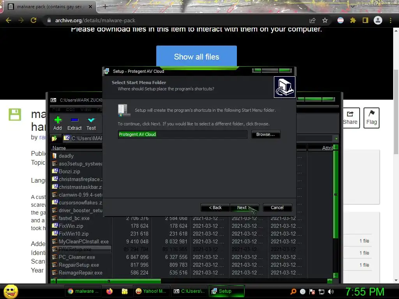This screenshot has width=399, height=299.
Task: Select ReimageRepair.exe in 7-Zip
Action: [x=80, y=273]
